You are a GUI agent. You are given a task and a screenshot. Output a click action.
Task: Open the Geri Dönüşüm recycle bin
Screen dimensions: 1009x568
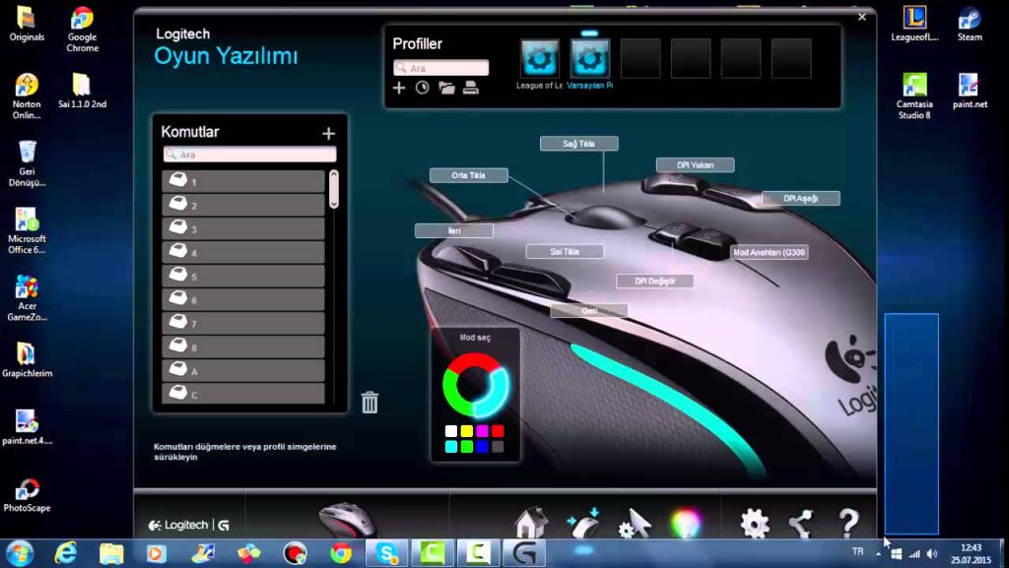[x=27, y=163]
